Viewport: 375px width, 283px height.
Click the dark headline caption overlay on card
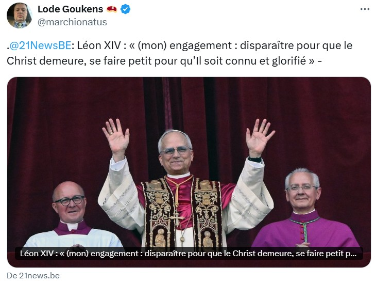[x=189, y=254]
